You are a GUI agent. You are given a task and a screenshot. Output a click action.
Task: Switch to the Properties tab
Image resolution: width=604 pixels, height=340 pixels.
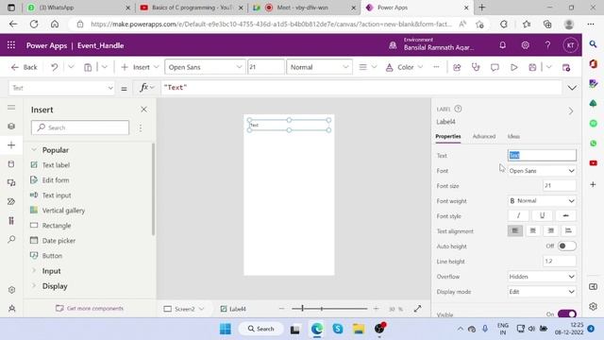tap(448, 136)
